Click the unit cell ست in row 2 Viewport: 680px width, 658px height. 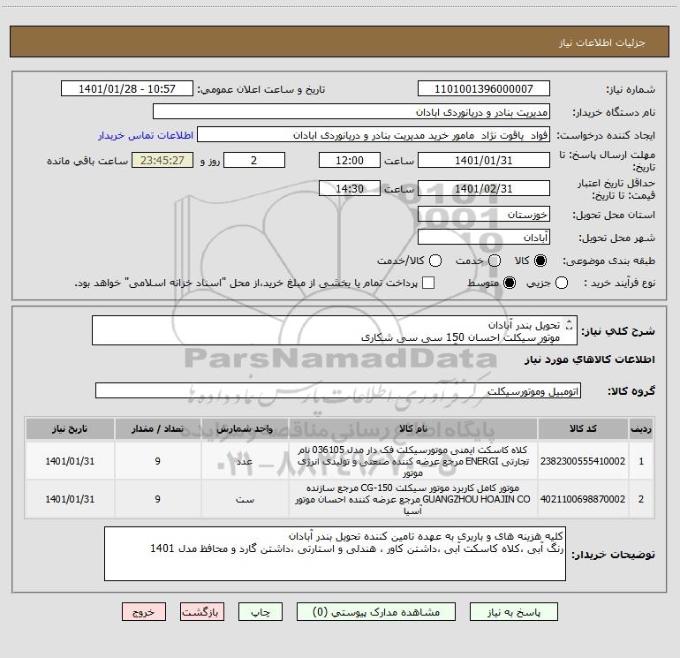(x=245, y=499)
